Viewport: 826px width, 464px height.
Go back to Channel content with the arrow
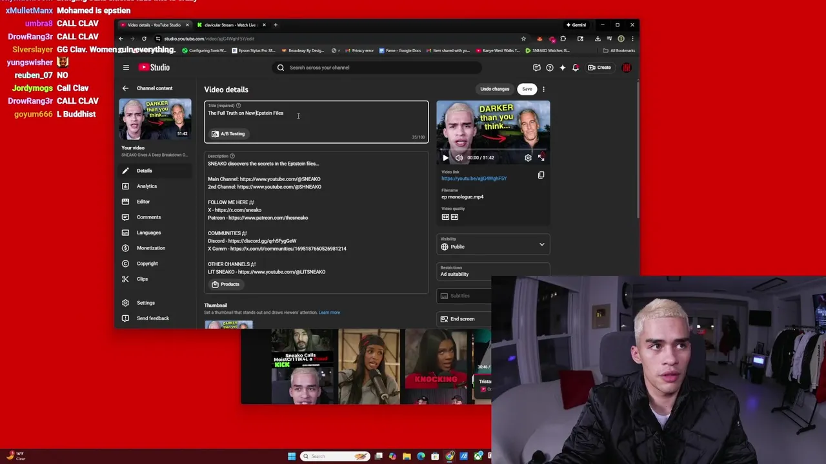[x=125, y=88]
